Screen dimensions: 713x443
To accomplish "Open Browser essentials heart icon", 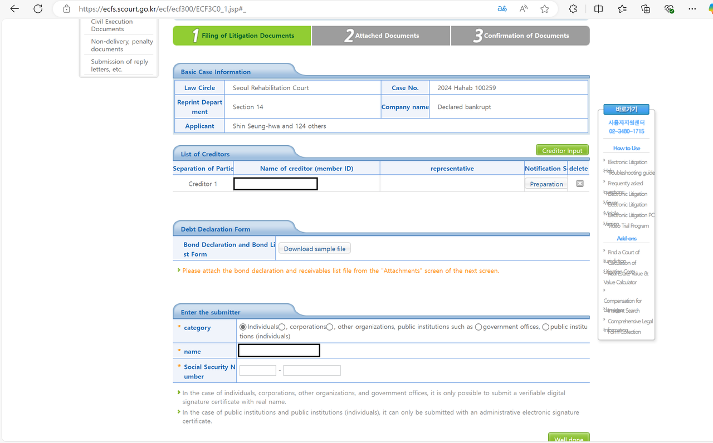I will coord(670,9).
